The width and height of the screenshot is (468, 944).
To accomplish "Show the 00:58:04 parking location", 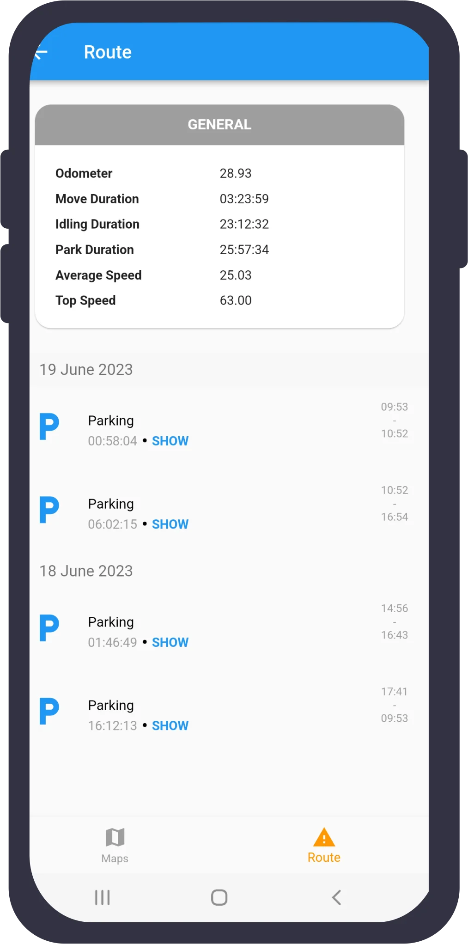I will coord(170,441).
